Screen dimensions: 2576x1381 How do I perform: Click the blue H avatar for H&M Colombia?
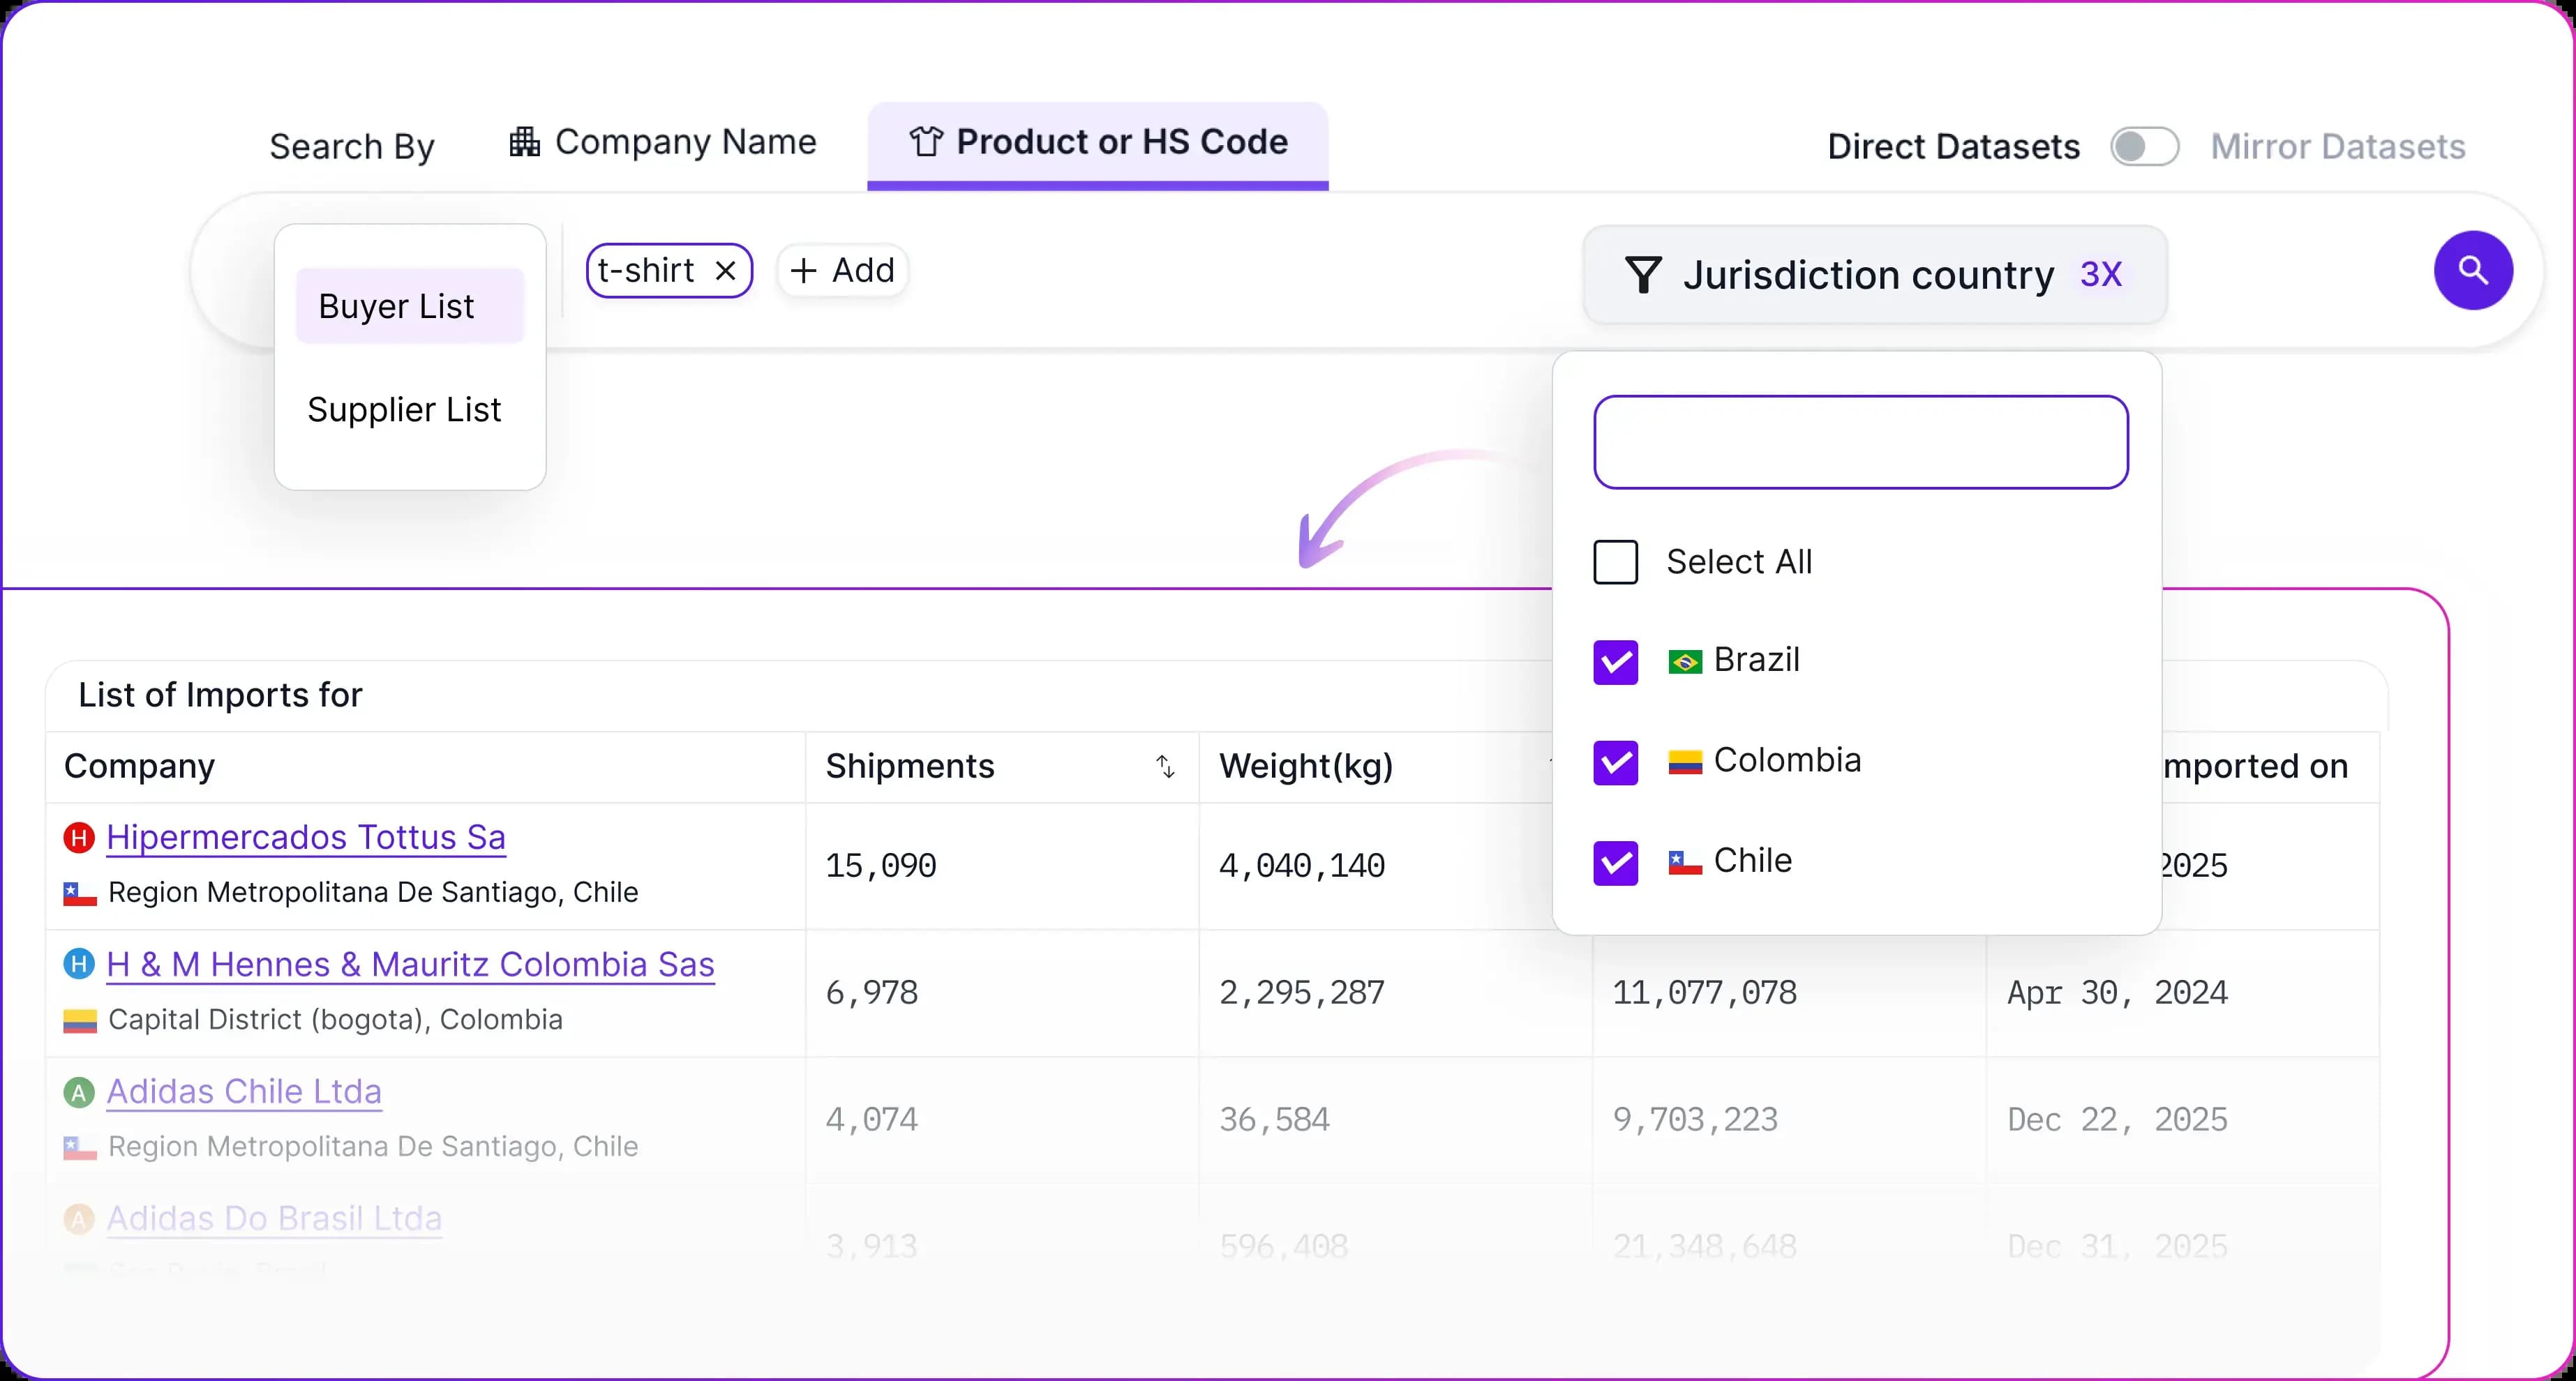pos(79,964)
